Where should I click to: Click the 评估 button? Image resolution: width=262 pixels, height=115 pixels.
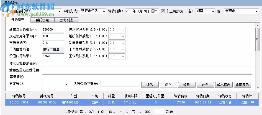[150, 85]
